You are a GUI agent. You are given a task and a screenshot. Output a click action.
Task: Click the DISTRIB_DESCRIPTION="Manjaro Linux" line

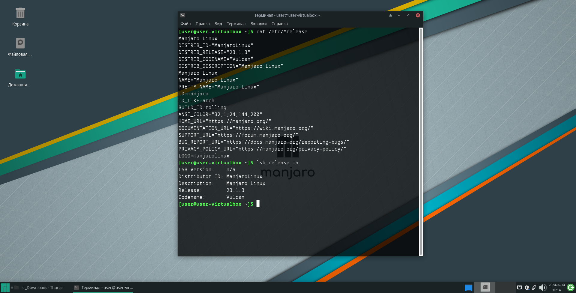click(231, 66)
